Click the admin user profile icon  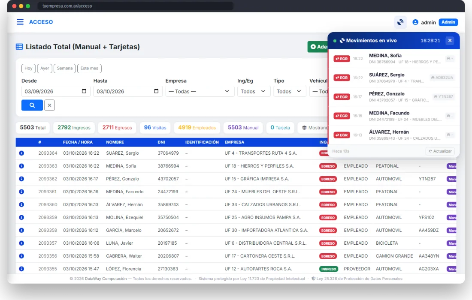[x=415, y=22]
